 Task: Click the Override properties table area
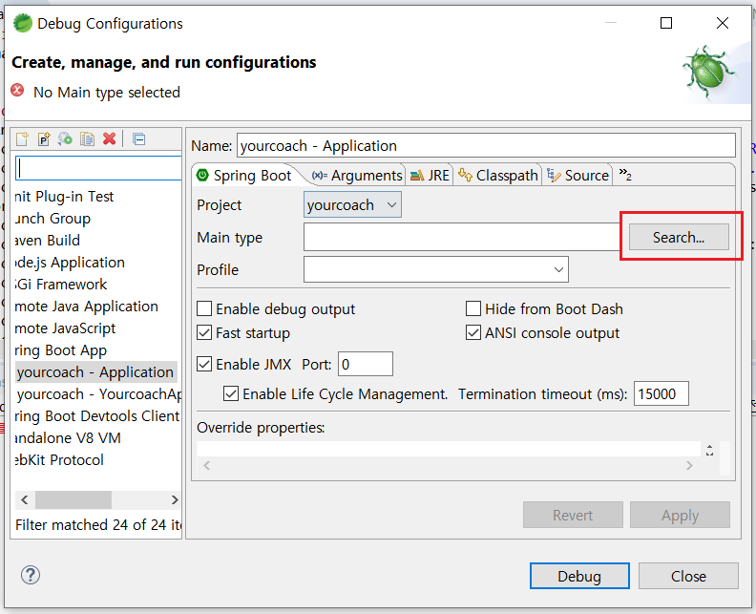(x=449, y=449)
